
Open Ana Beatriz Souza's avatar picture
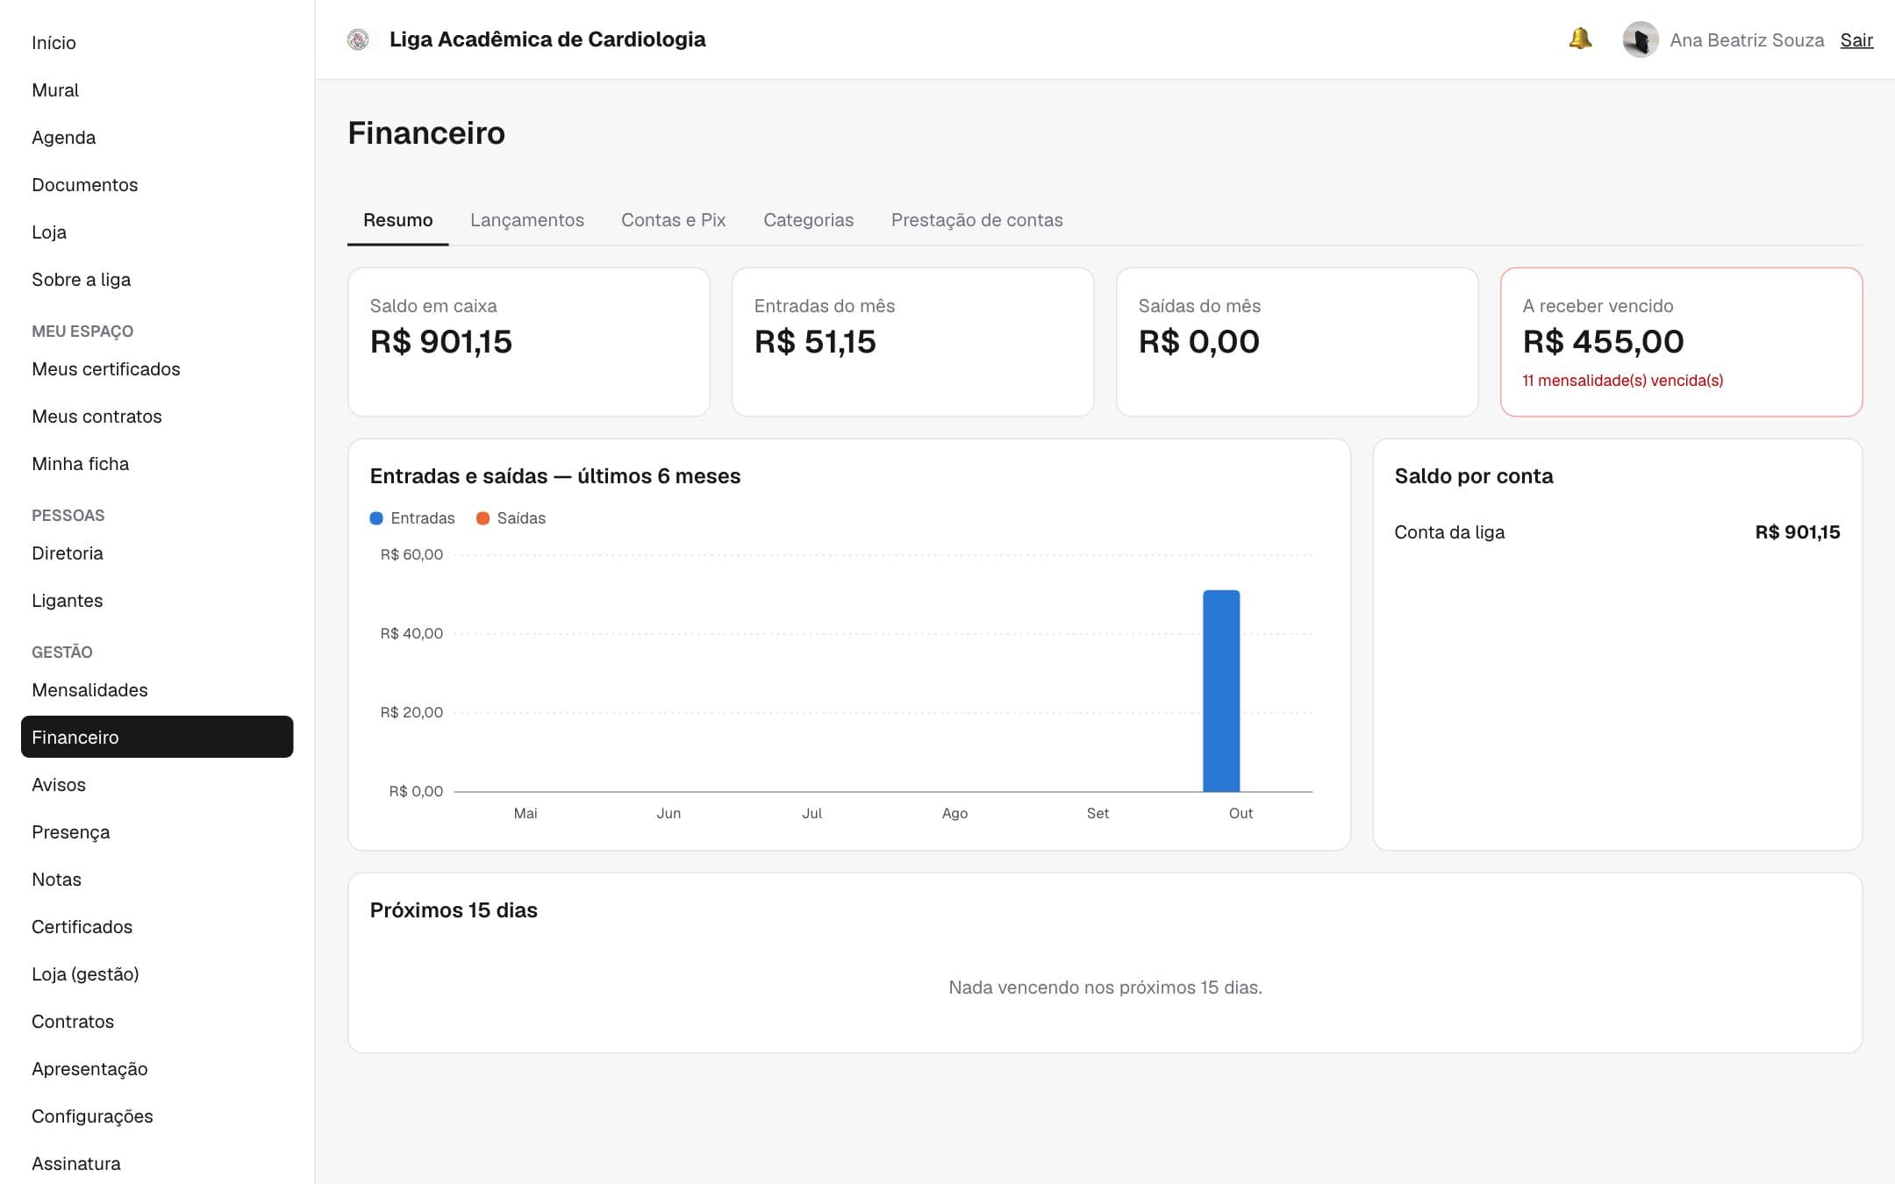point(1640,39)
